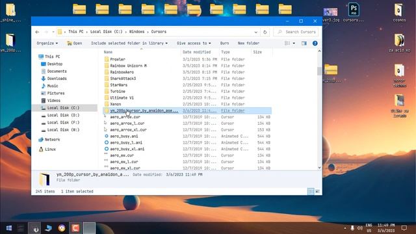Click the Open toolbar button
Viewport: 416px width, 234px height.
pyautogui.click(x=75, y=44)
